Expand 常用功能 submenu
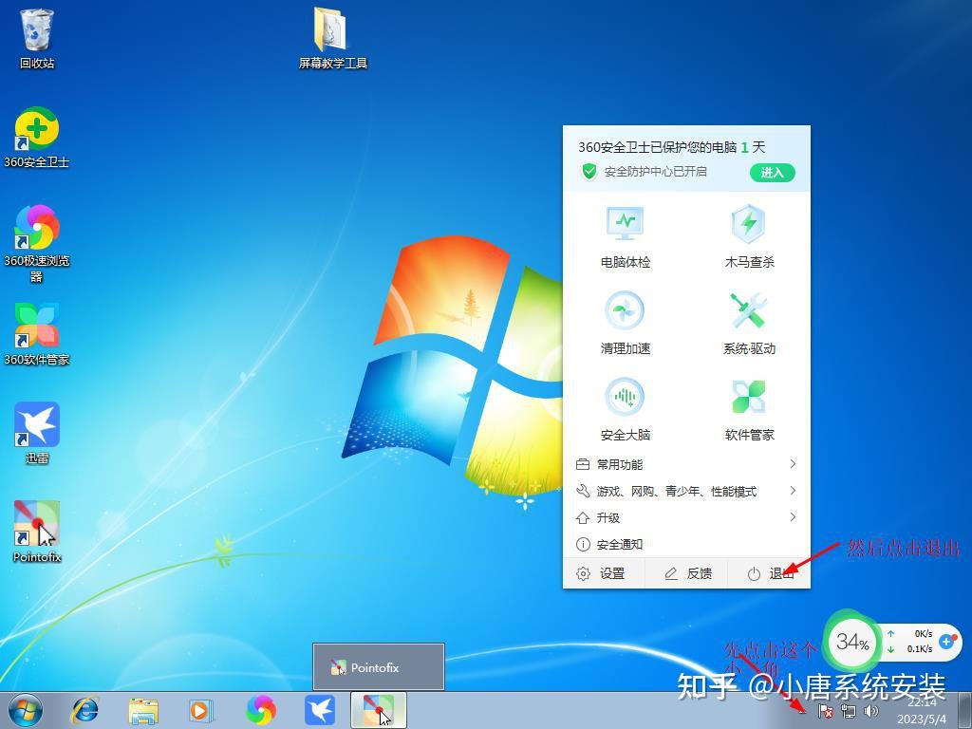 686,464
